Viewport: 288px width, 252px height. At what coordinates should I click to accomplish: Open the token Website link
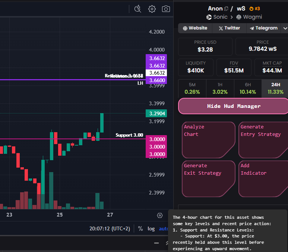coord(195,28)
